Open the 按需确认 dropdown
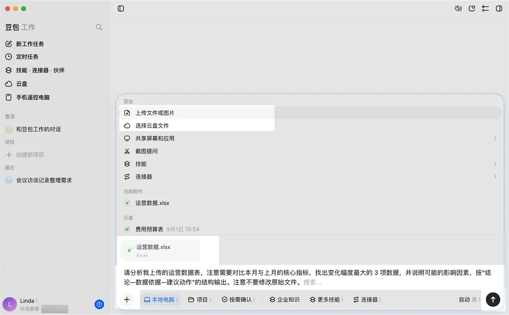 239,300
